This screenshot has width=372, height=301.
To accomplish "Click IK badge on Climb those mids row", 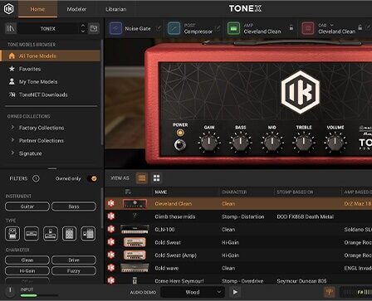I will tap(111, 216).
